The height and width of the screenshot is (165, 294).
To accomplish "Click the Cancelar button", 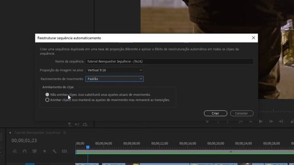I will pyautogui.click(x=242, y=113).
